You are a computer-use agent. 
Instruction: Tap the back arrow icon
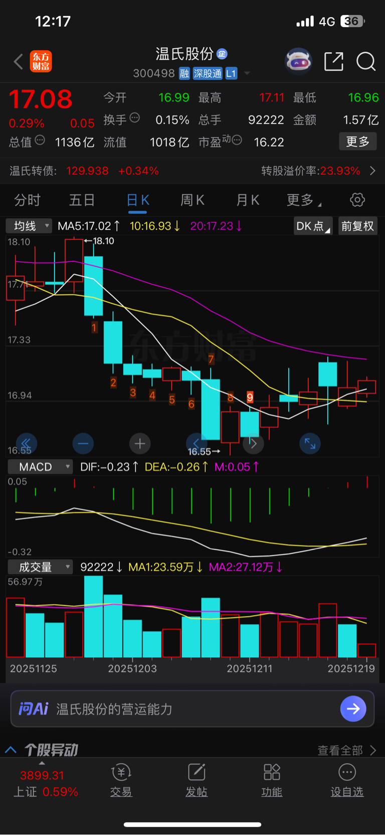pyautogui.click(x=19, y=62)
